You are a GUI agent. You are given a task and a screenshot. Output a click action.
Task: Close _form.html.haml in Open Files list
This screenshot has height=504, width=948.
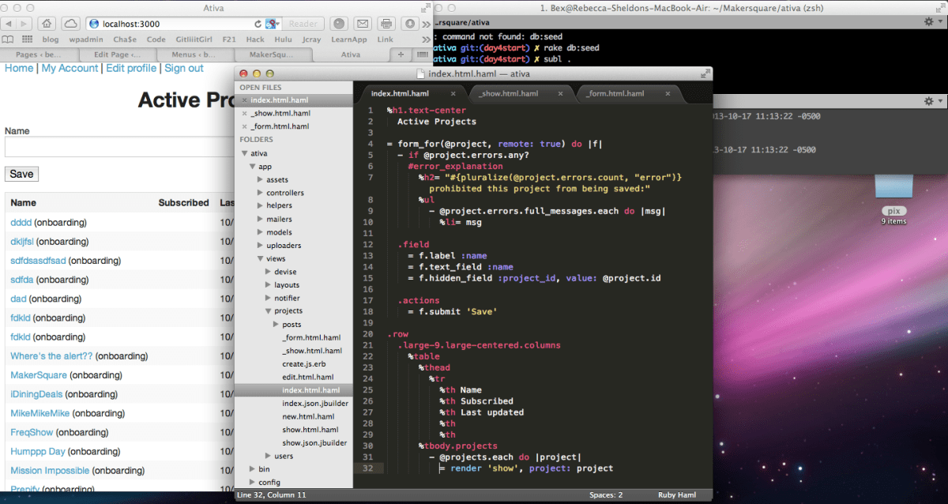click(244, 126)
